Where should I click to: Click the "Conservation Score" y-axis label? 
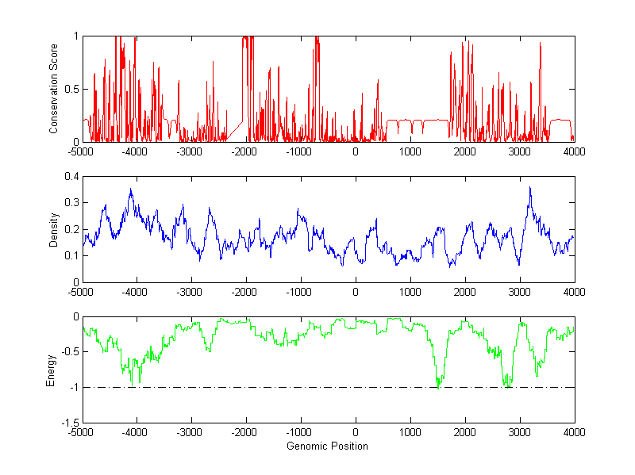click(x=53, y=89)
